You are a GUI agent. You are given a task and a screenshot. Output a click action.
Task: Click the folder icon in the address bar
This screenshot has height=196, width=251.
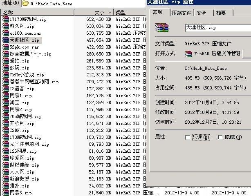click(x=25, y=4)
